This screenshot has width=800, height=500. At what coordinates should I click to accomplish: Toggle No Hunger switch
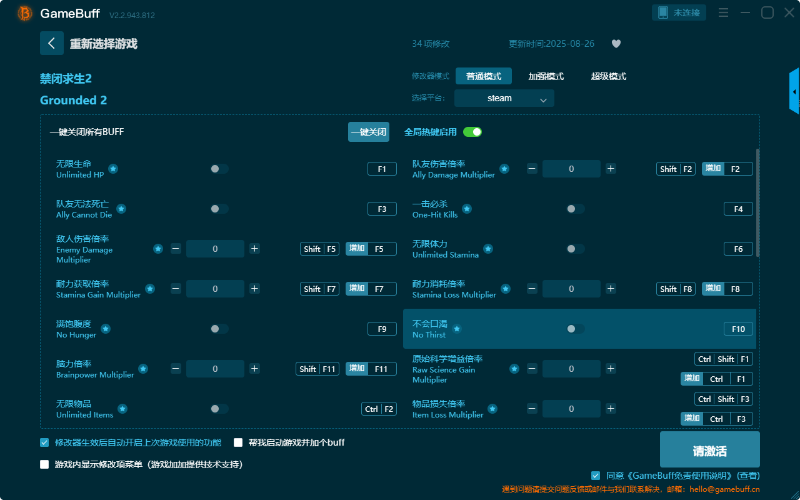(219, 329)
